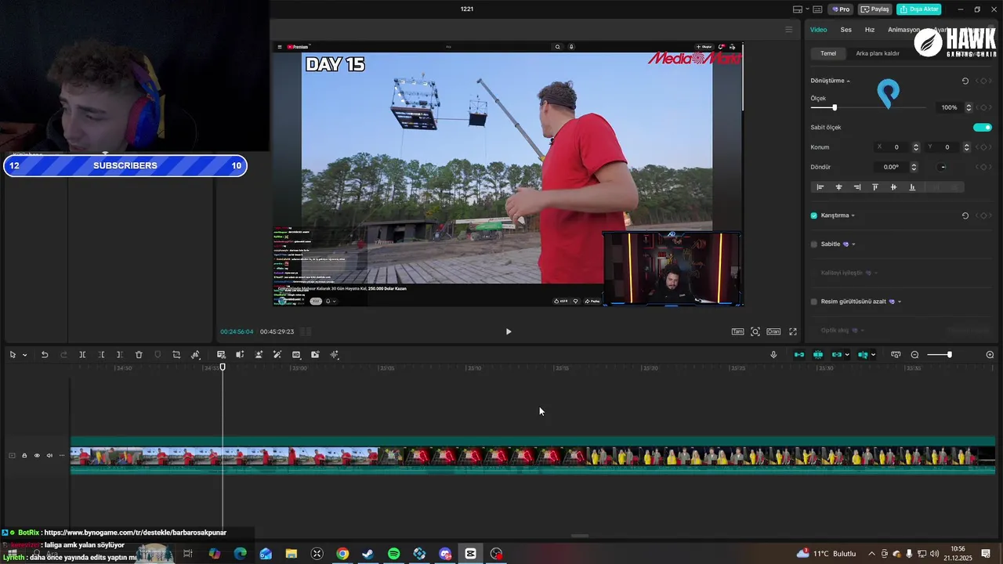
Task: Add keyframe for Ölçek scale
Action: 983,107
